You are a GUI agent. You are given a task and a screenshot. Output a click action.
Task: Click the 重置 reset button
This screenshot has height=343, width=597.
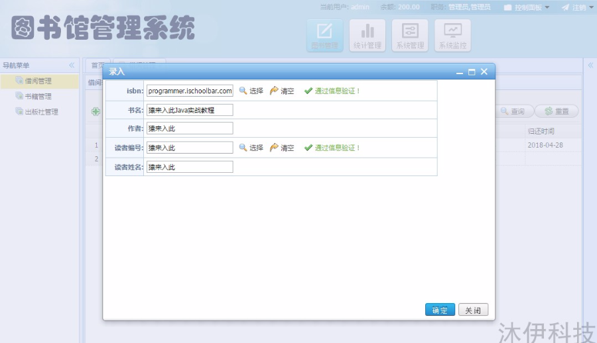pos(557,111)
